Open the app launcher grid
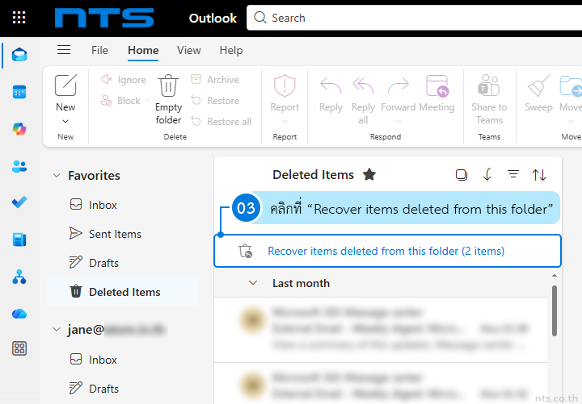The width and height of the screenshot is (582, 404). click(x=19, y=18)
